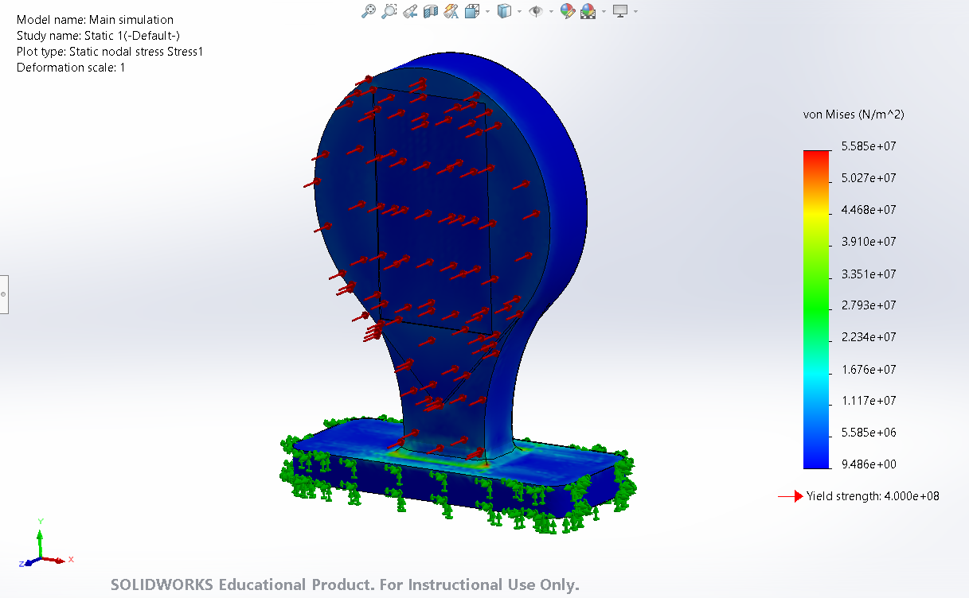
Task: Select the Zoom to Area tool
Action: (389, 11)
